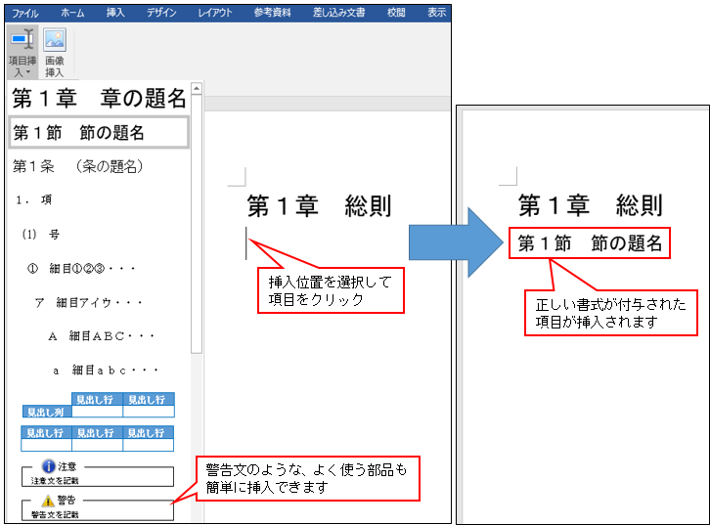Choose 第1章 章の題名 heading item
The width and height of the screenshot is (710, 525).
(98, 98)
